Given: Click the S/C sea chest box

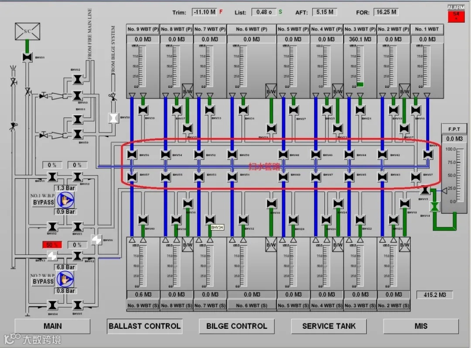Looking at the screenshot, I should pos(27,31).
